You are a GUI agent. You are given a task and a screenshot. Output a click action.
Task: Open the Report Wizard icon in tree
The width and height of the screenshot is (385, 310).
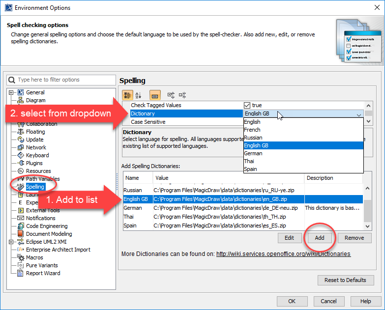(x=21, y=273)
